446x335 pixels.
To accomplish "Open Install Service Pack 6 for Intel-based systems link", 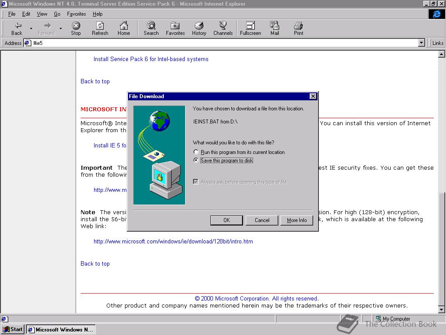I will (151, 59).
